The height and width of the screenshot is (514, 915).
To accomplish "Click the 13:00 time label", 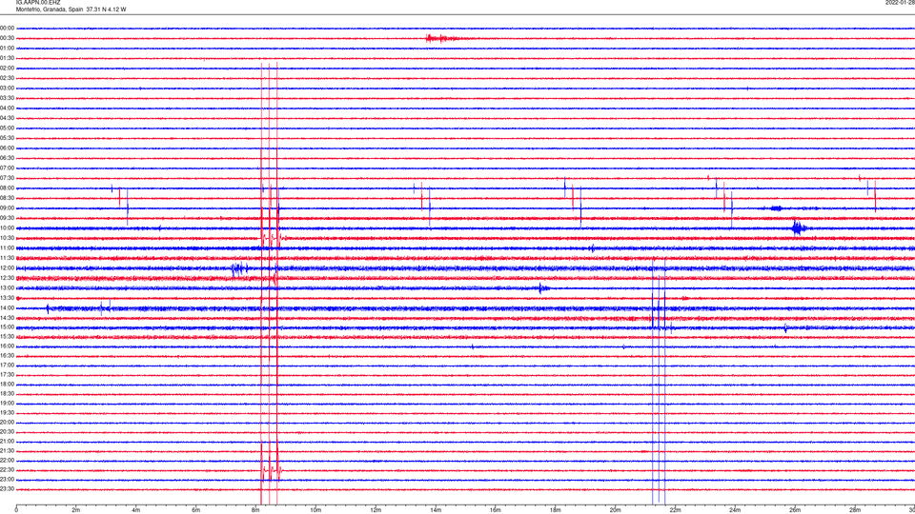I will click(7, 287).
